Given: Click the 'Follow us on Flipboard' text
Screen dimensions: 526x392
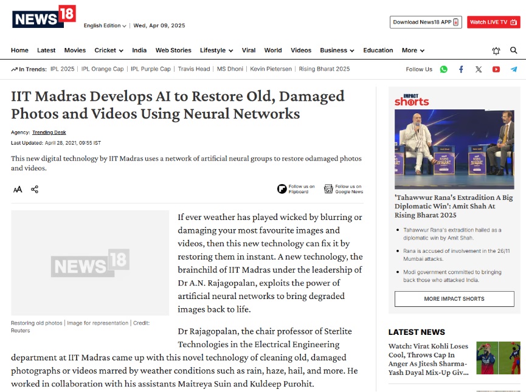Looking at the screenshot, I should pyautogui.click(x=302, y=189).
